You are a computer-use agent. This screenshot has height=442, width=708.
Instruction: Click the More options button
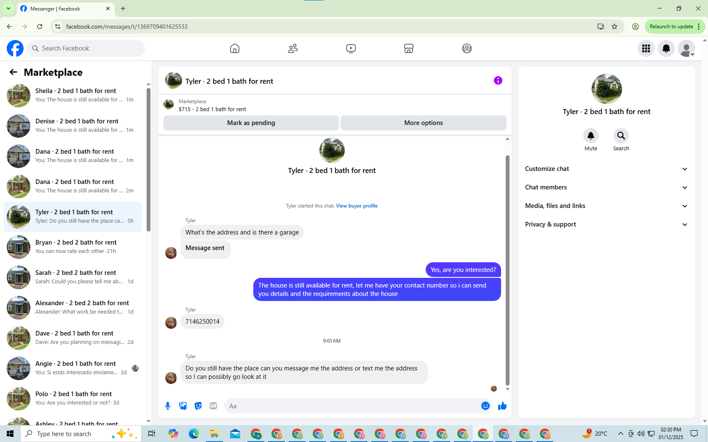tap(424, 123)
